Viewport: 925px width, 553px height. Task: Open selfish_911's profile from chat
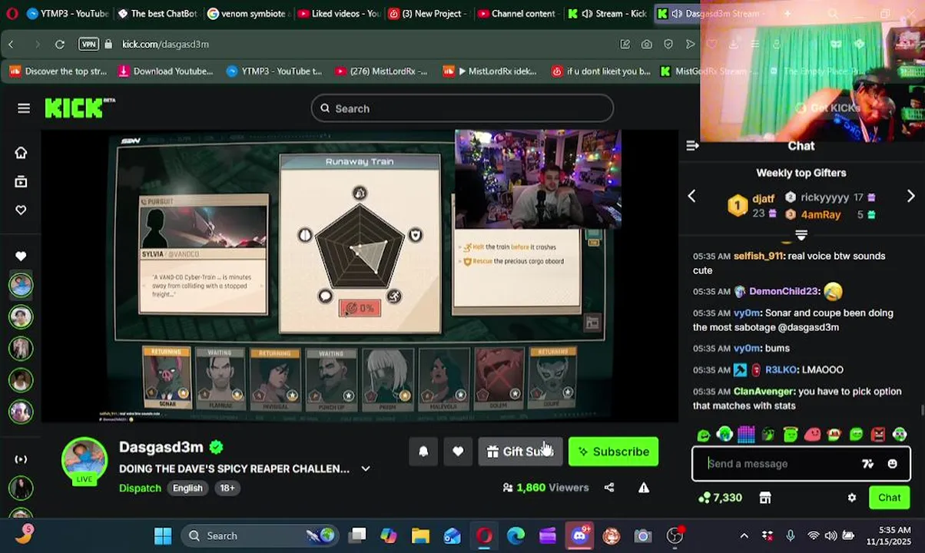[759, 256]
